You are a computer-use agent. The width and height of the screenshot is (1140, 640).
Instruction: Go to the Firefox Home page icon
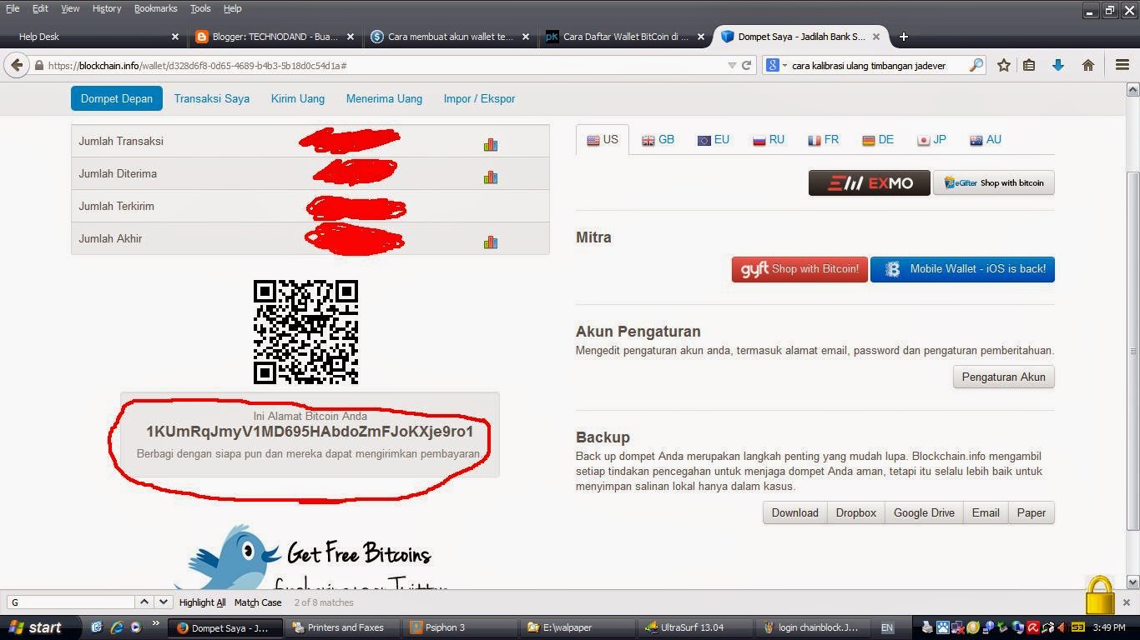coord(1088,65)
